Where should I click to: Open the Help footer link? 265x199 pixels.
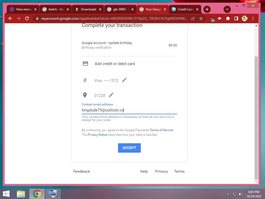[144, 172]
